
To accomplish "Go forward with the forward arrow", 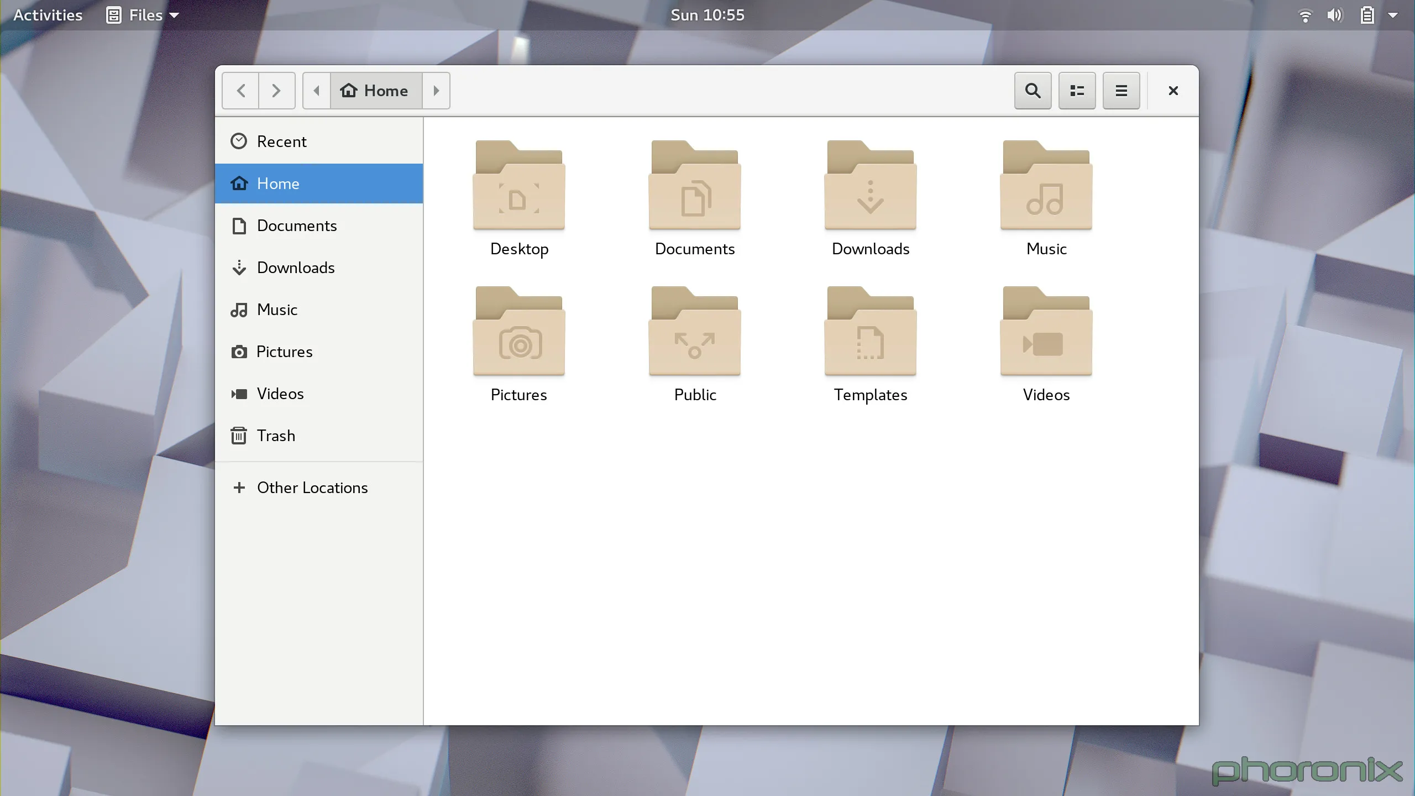I will click(276, 91).
